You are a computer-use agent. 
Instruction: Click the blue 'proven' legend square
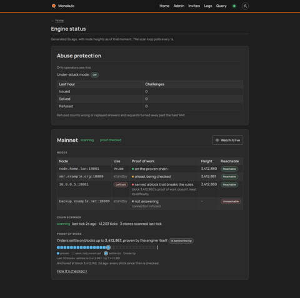(x=58, y=254)
